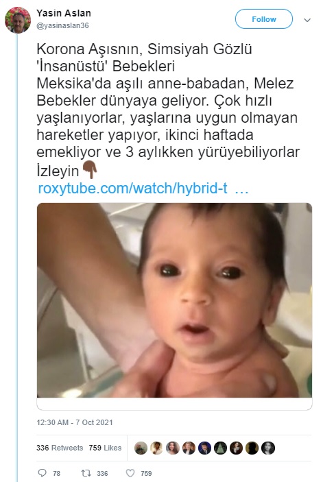Image resolution: width=323 pixels, height=482 pixels.
Task: Click the third liker avatar
Action: [x=173, y=448]
